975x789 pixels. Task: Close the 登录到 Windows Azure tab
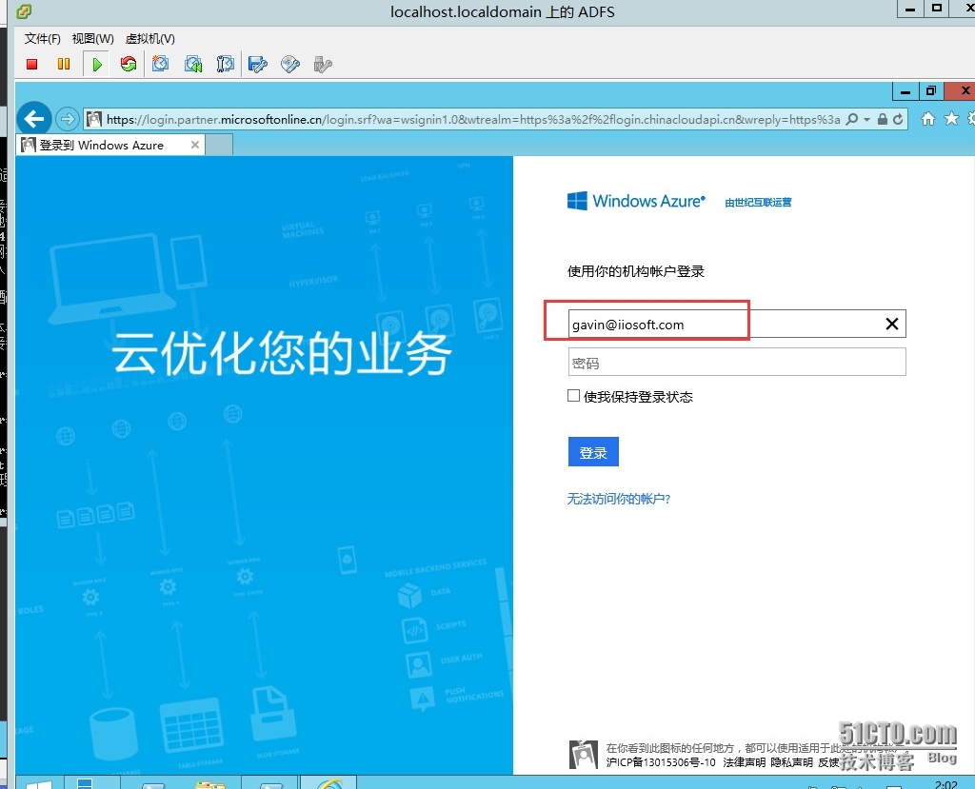(x=194, y=145)
